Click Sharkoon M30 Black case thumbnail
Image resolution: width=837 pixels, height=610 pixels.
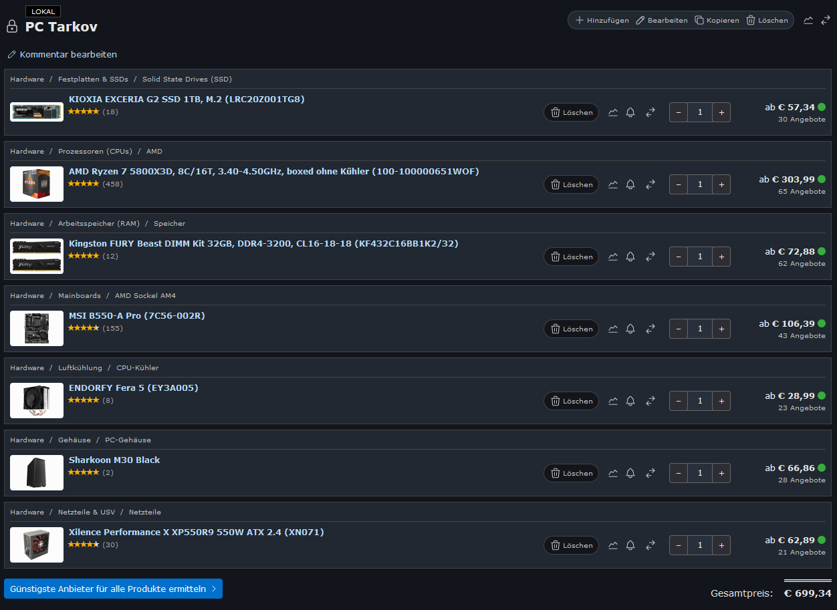(x=37, y=473)
